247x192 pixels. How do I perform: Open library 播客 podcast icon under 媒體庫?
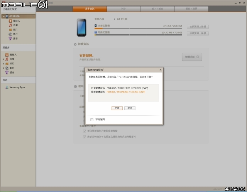click(7, 72)
